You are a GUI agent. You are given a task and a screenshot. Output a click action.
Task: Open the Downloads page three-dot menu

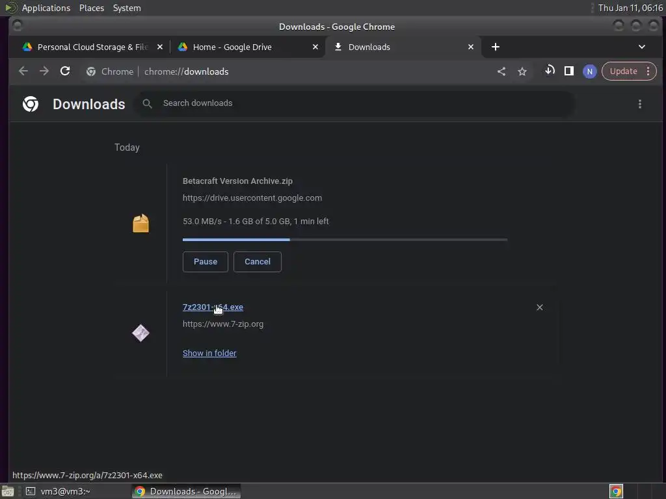pos(640,104)
